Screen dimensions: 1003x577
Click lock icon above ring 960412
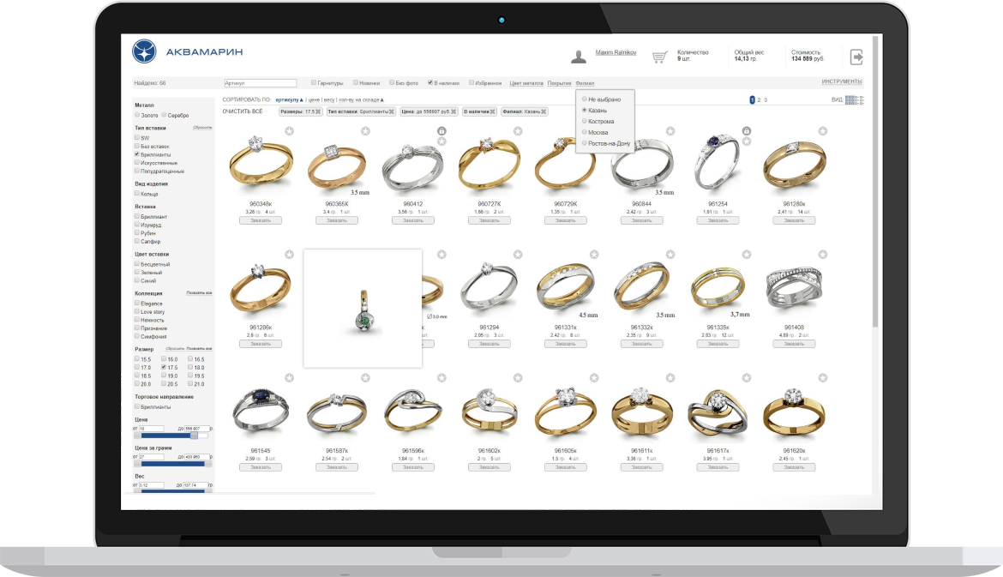[x=441, y=131]
